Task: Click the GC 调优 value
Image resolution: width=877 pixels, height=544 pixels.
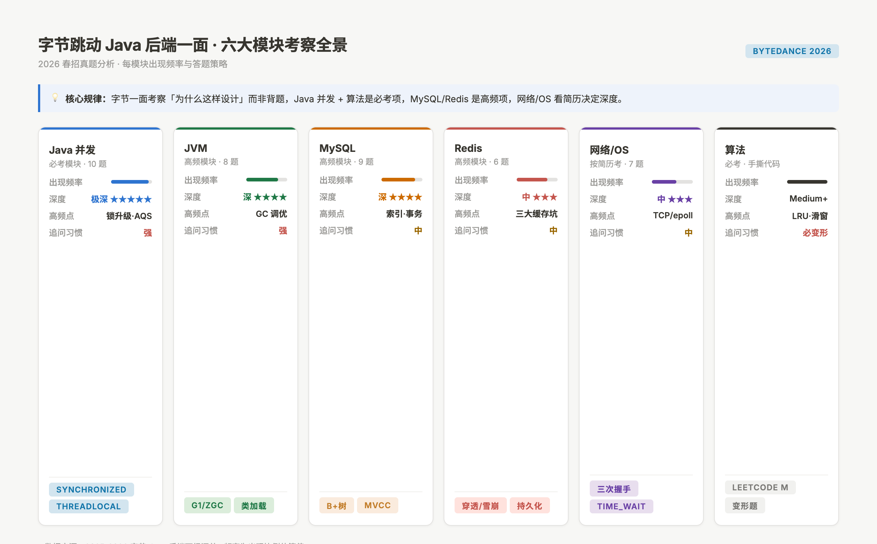Action: point(272,214)
